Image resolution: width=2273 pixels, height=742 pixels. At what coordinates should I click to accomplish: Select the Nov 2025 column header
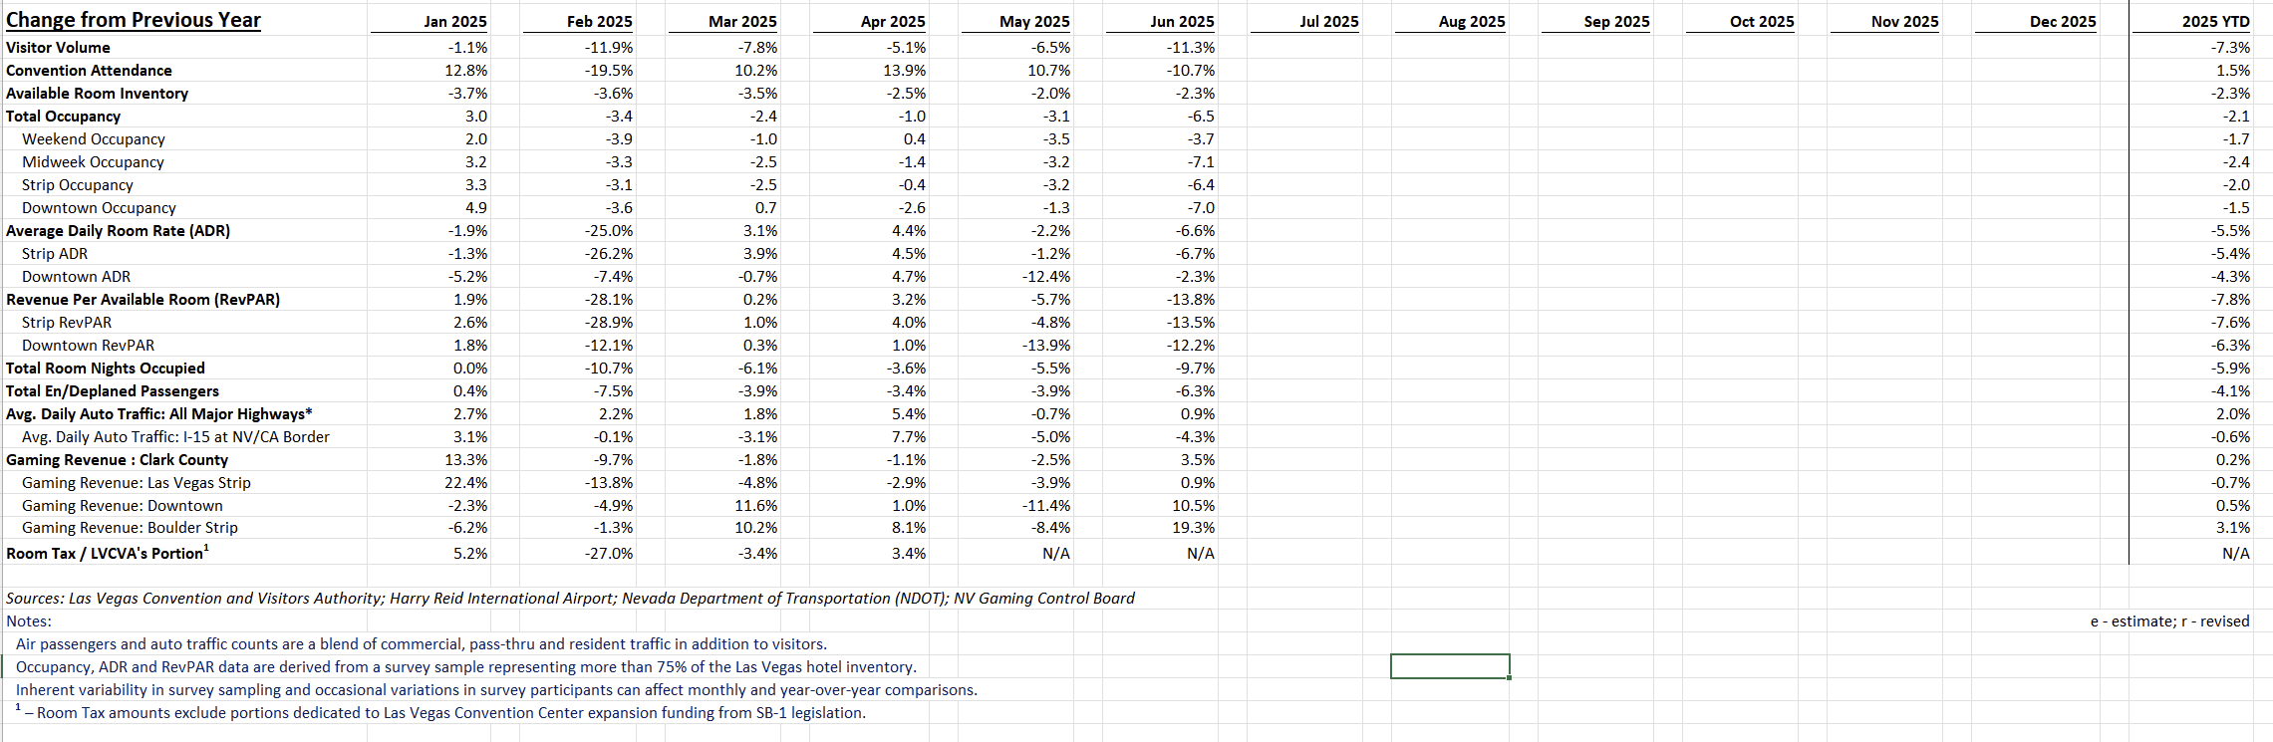[1904, 21]
